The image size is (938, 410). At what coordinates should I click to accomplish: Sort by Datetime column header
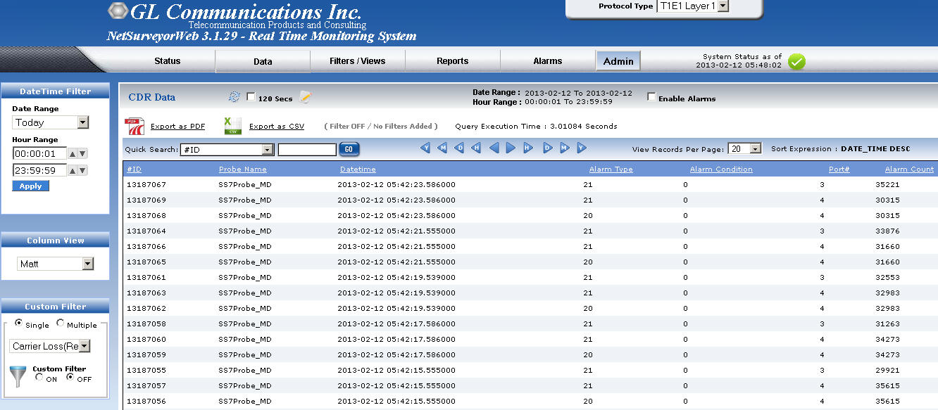(x=358, y=169)
